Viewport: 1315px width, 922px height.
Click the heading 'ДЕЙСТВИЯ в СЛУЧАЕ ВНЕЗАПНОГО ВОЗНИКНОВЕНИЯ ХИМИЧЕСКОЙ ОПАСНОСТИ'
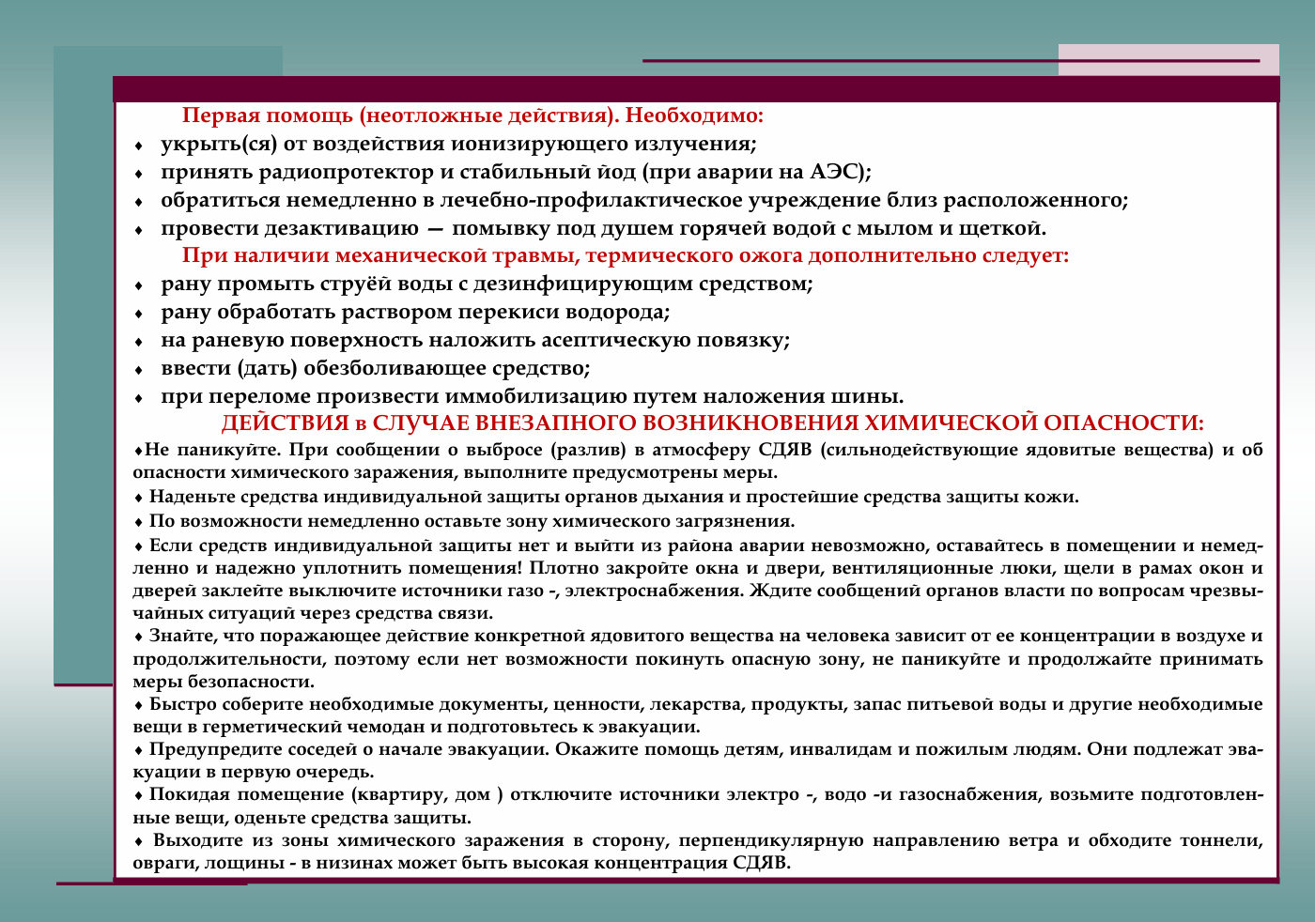pyautogui.click(x=712, y=423)
